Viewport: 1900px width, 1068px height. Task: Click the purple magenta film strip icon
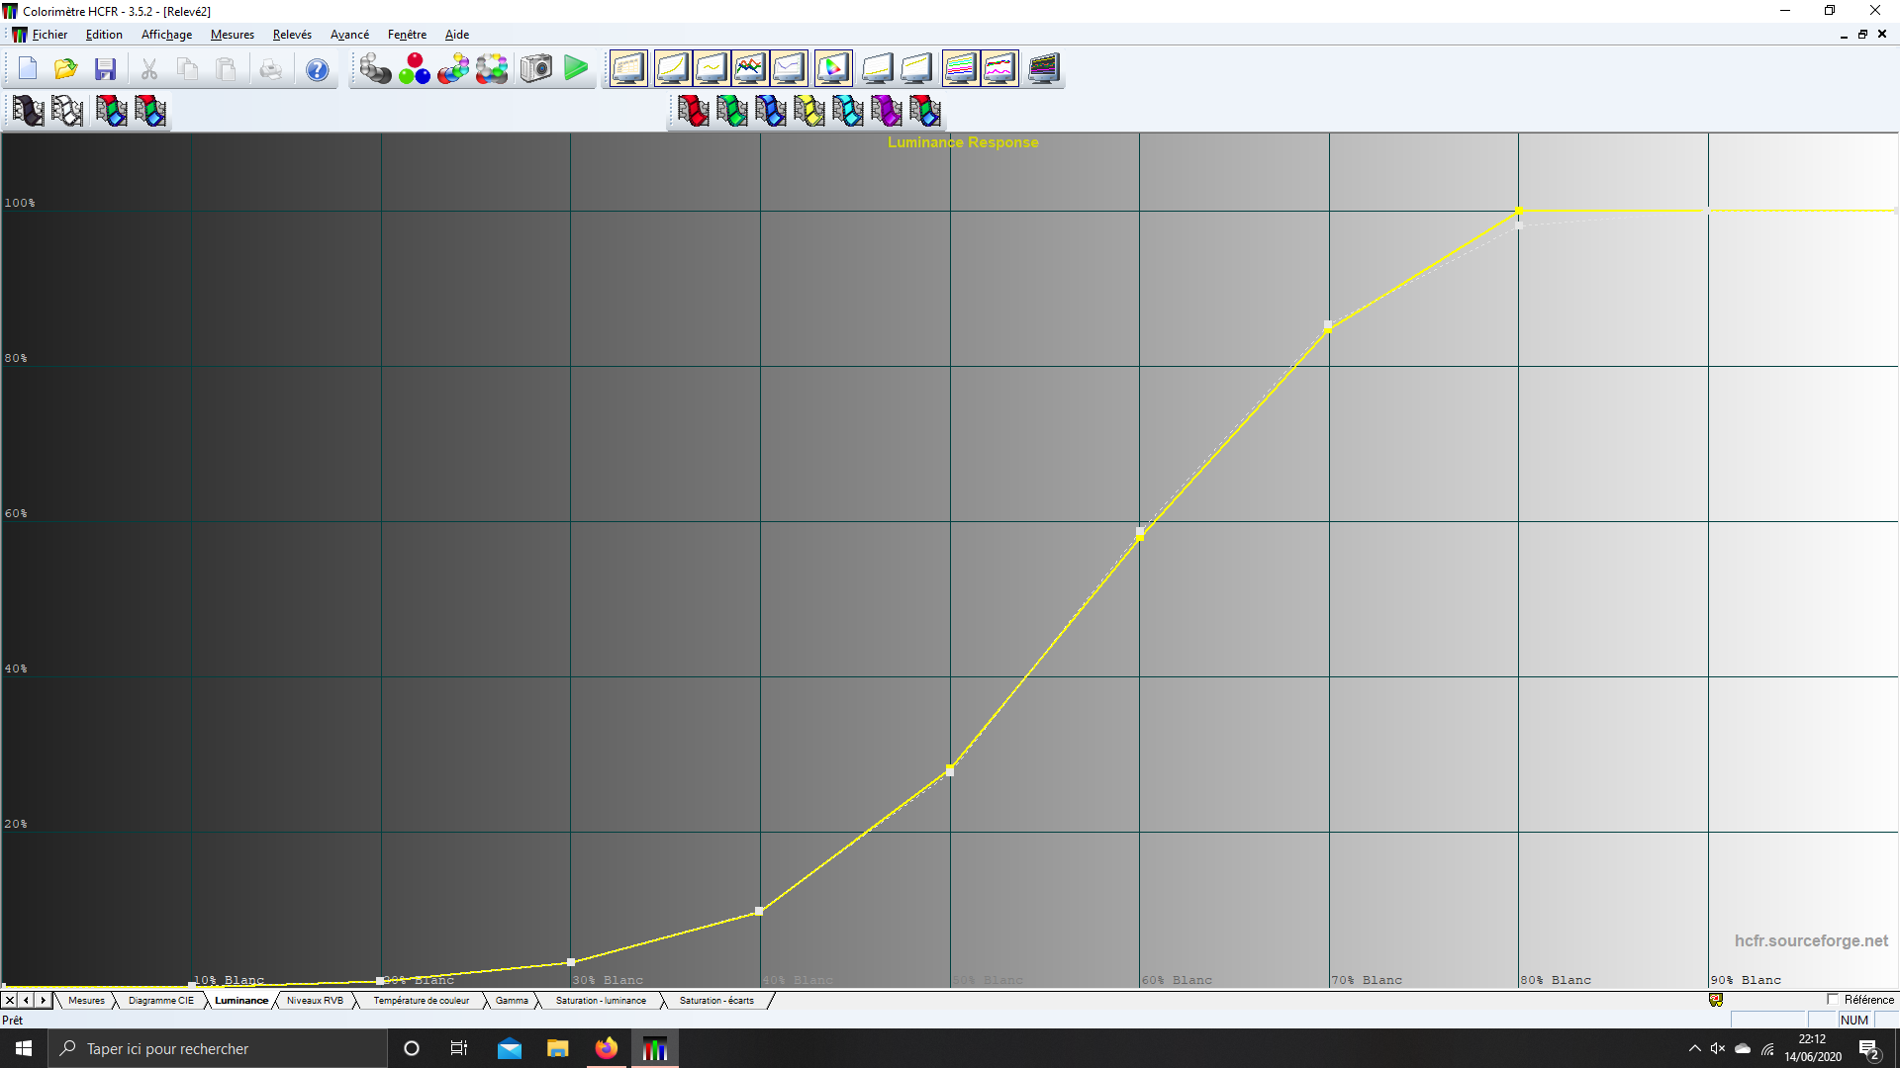click(x=886, y=111)
